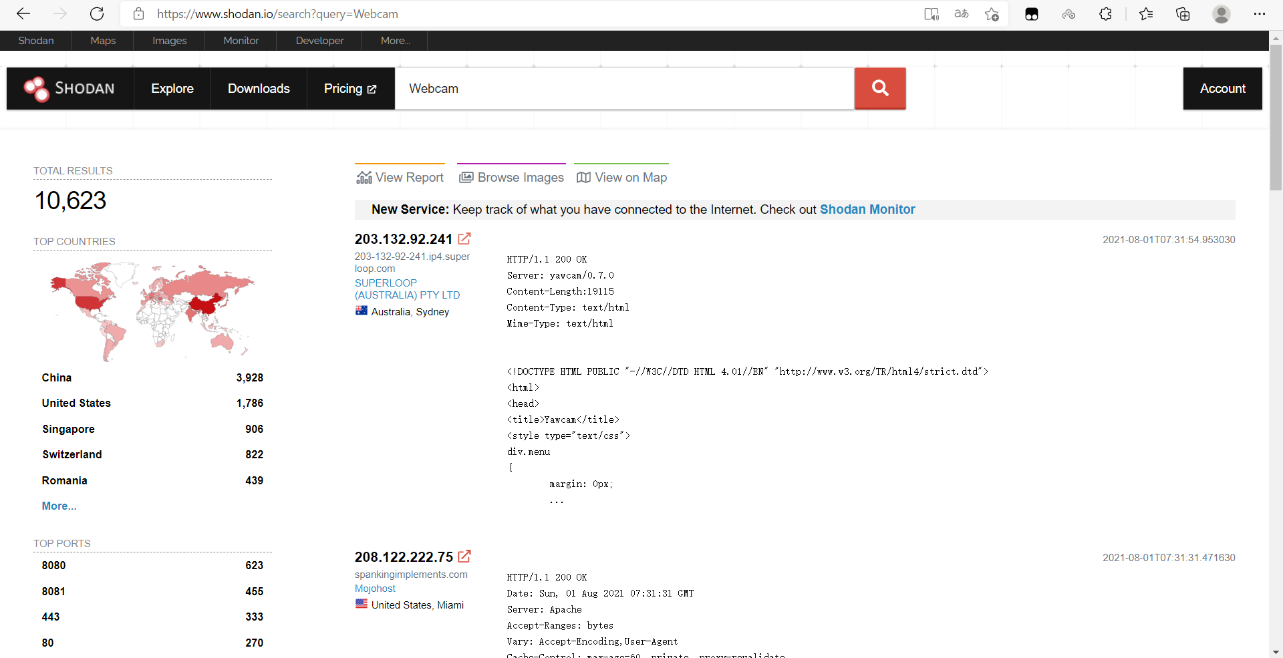
Task: Open external link icon for 208.122.222.75
Action: pyautogui.click(x=464, y=556)
